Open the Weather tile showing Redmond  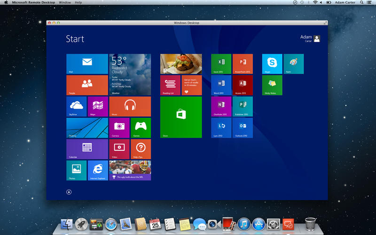click(130, 74)
